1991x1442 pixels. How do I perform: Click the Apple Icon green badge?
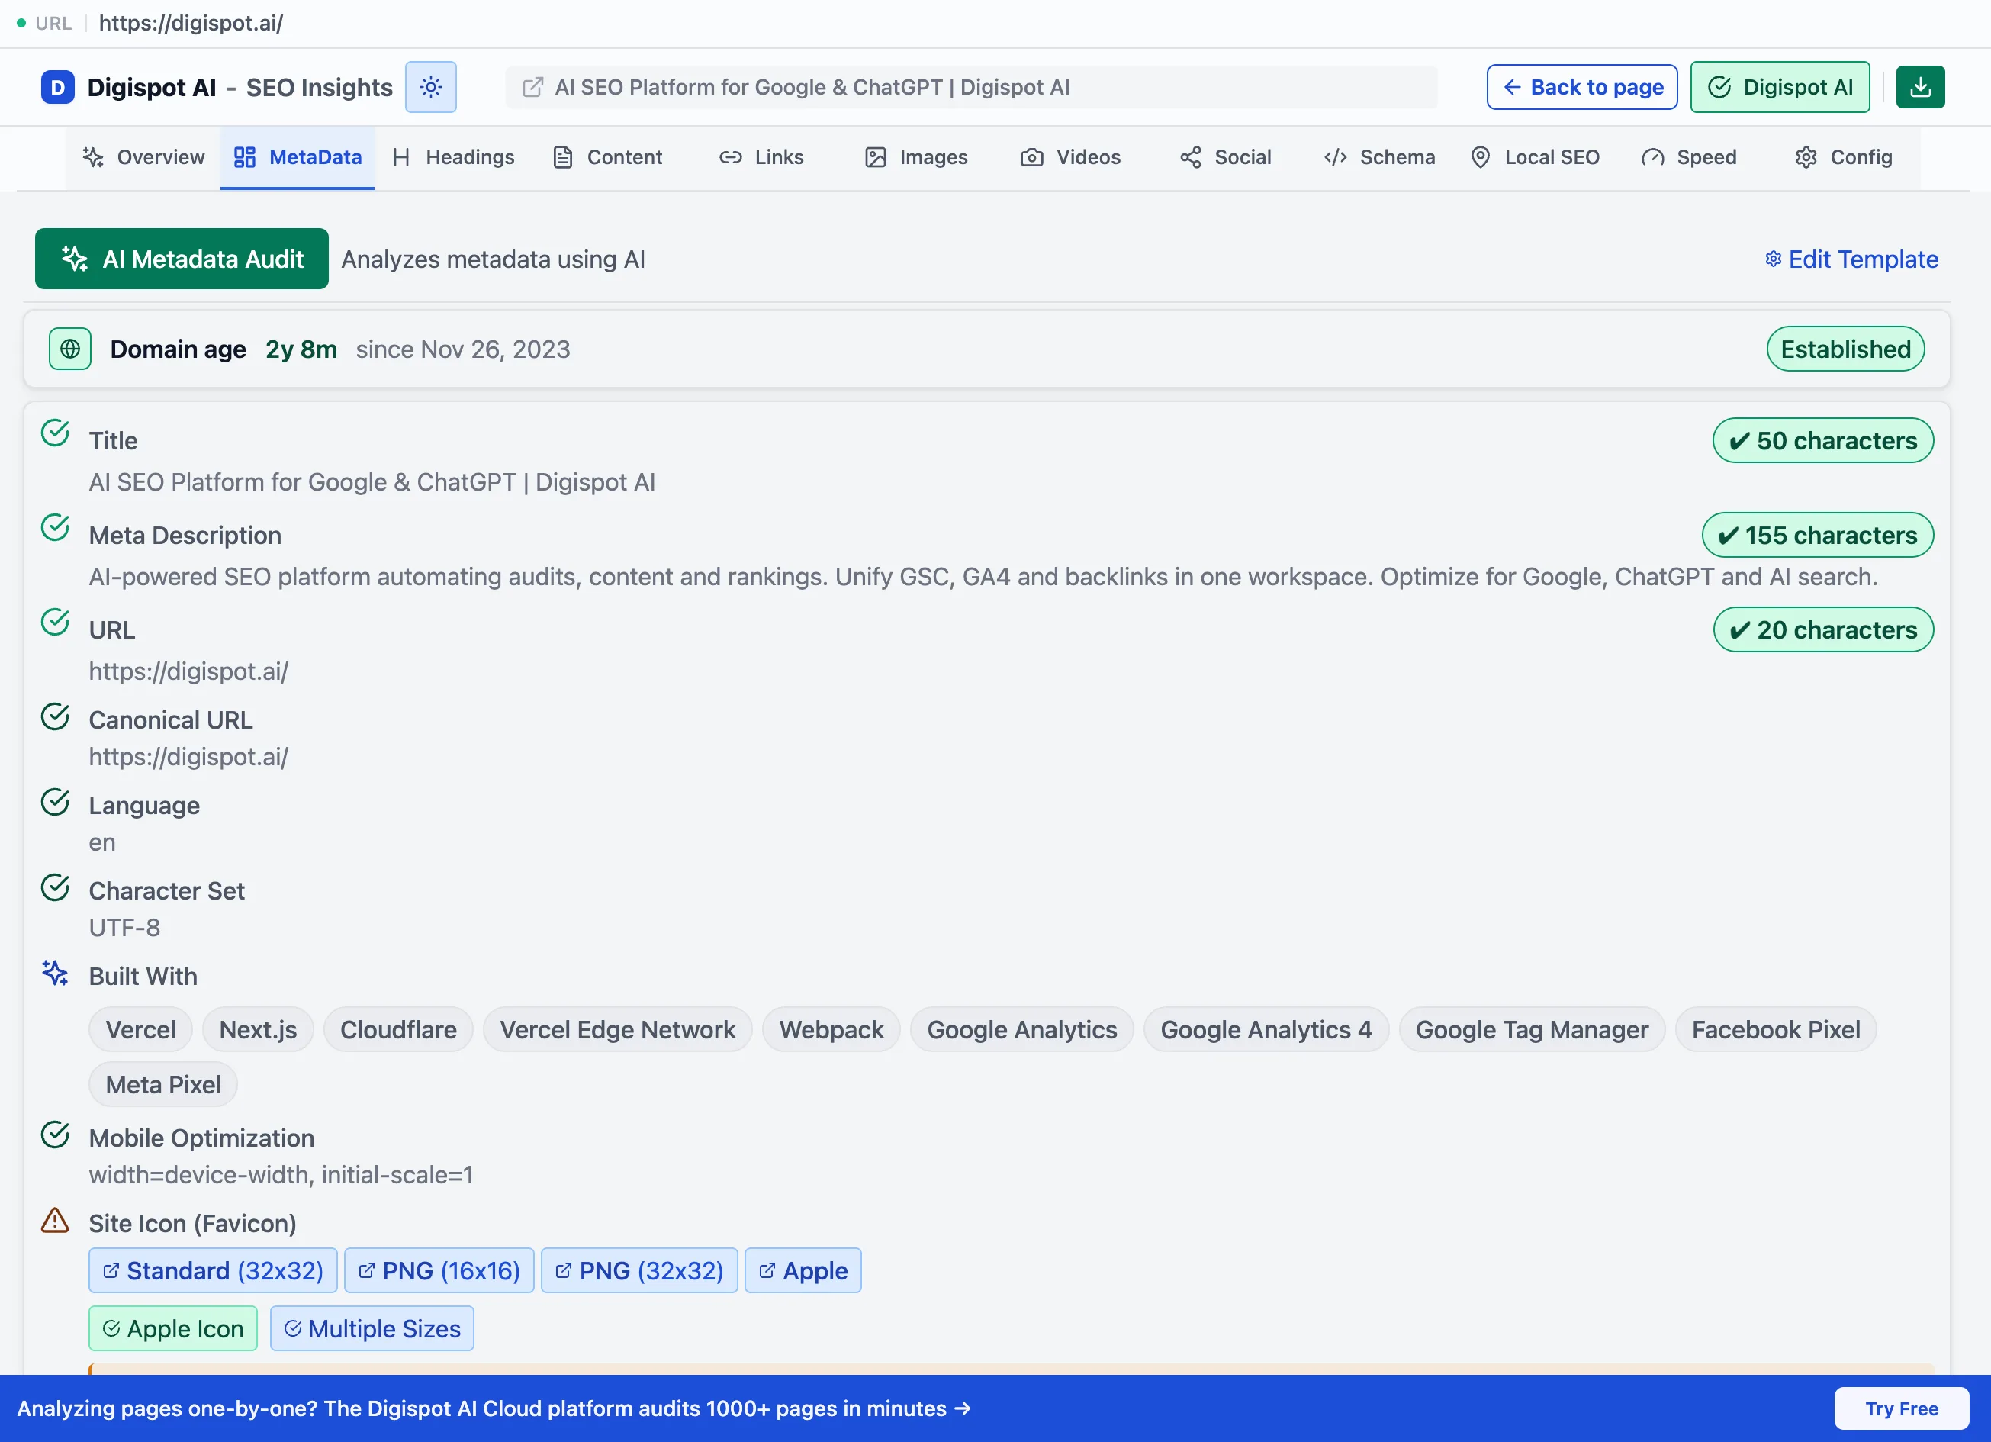[x=173, y=1329]
